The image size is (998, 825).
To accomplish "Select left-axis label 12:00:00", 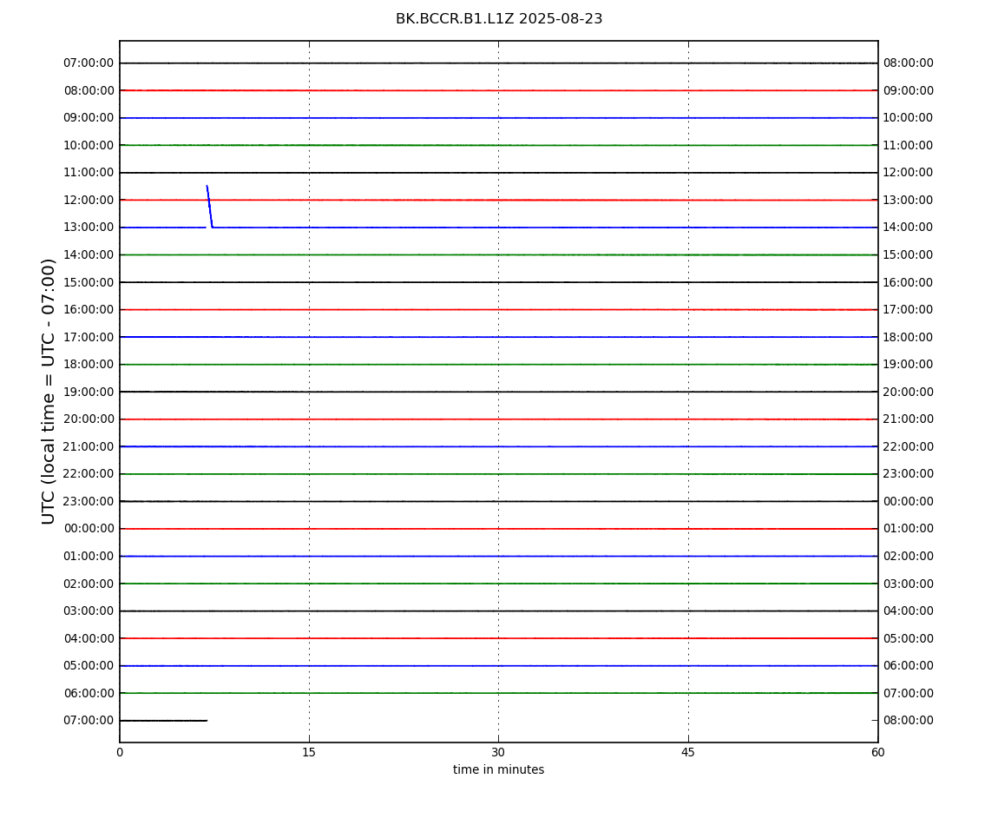I will pos(89,200).
